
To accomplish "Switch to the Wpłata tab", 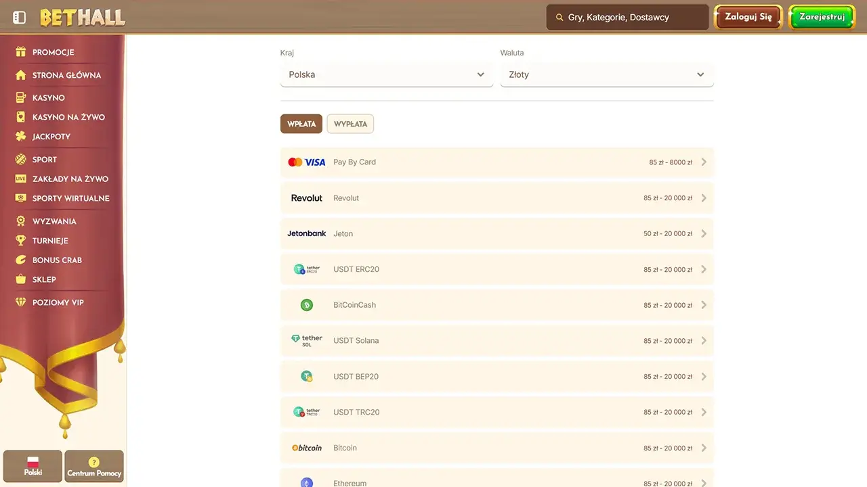I will point(301,124).
